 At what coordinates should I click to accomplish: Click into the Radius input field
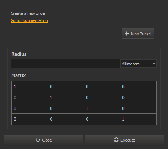[x=66, y=64]
